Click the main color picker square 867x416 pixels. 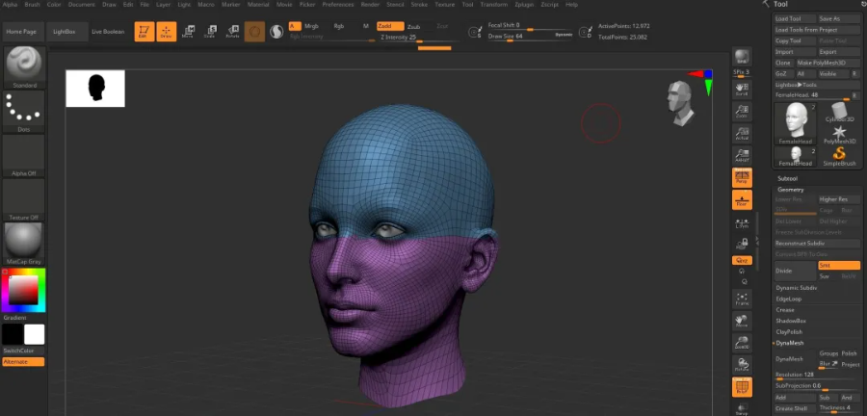pos(23,290)
